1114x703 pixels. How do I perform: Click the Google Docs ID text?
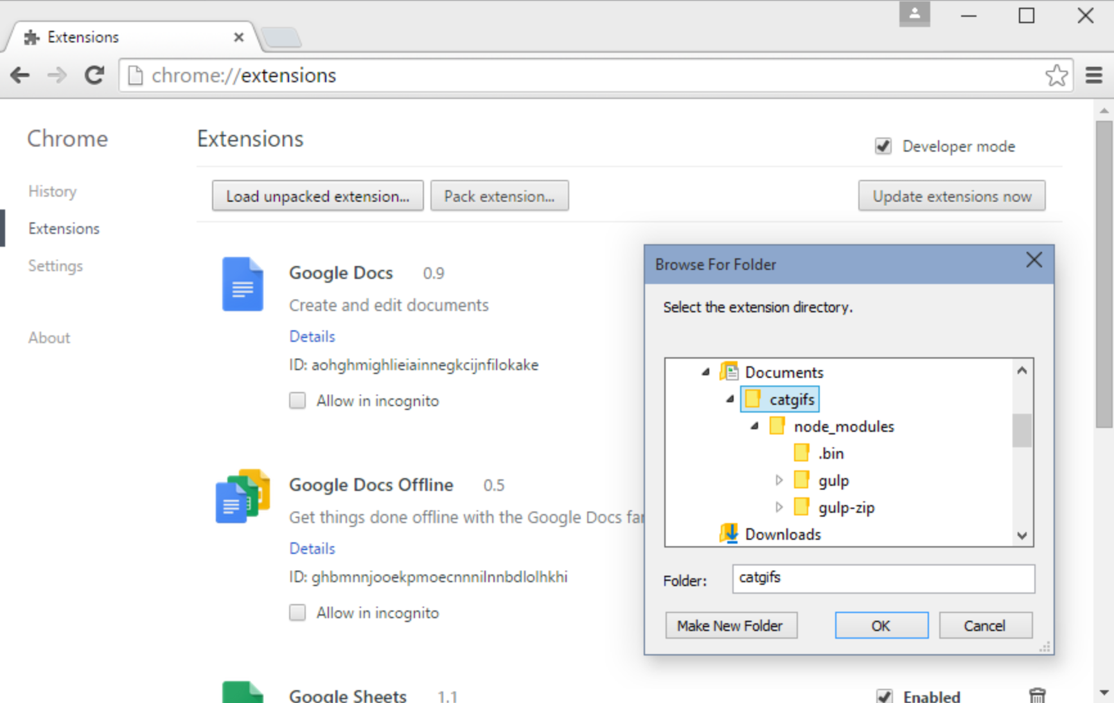(x=414, y=365)
